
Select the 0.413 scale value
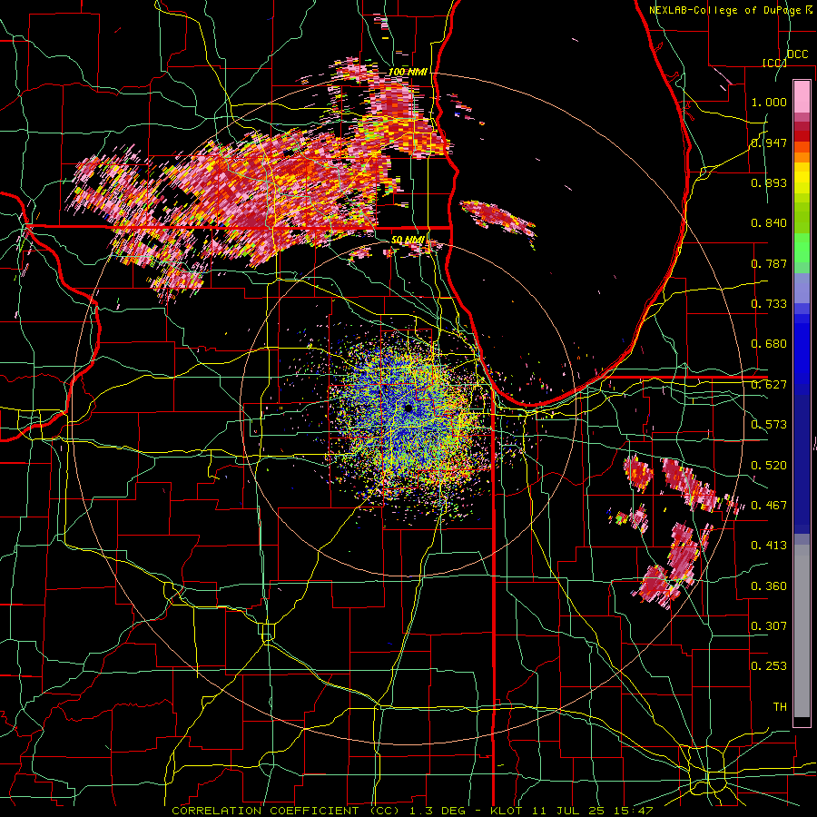tap(769, 546)
